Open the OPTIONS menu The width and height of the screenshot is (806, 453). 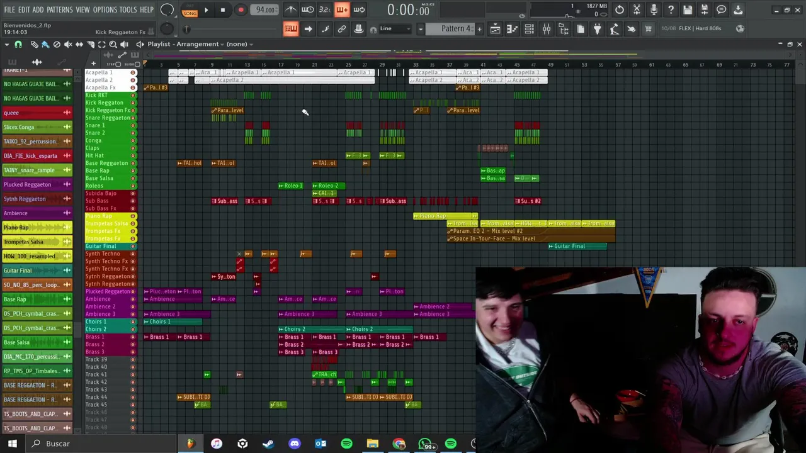(x=105, y=10)
